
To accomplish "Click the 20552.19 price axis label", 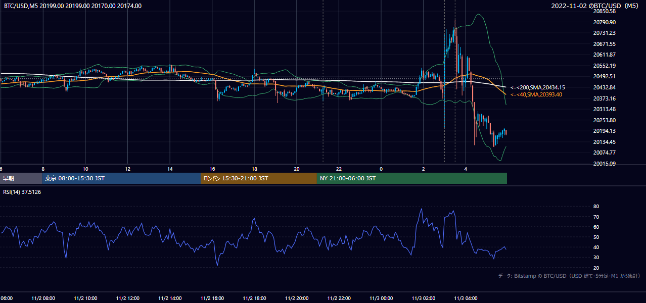I will point(604,66).
